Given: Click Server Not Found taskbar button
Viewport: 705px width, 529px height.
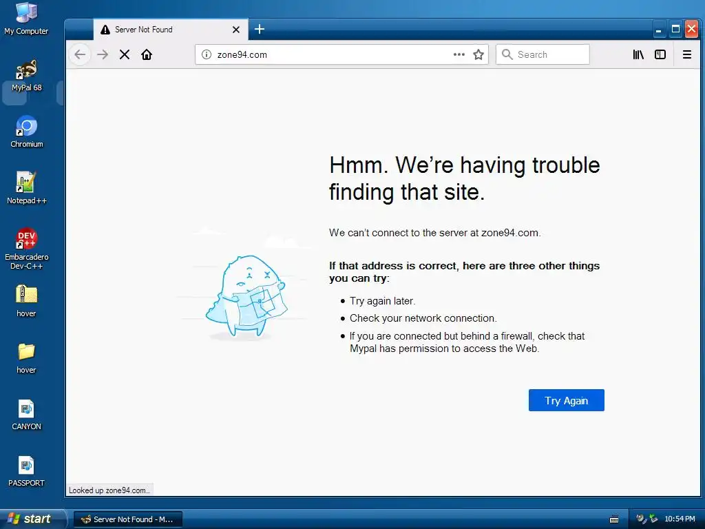Looking at the screenshot, I should coord(127,519).
